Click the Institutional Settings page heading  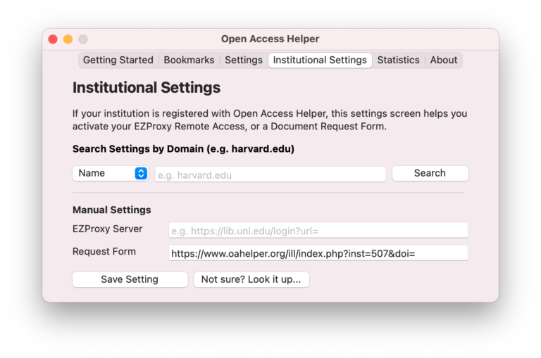(147, 87)
